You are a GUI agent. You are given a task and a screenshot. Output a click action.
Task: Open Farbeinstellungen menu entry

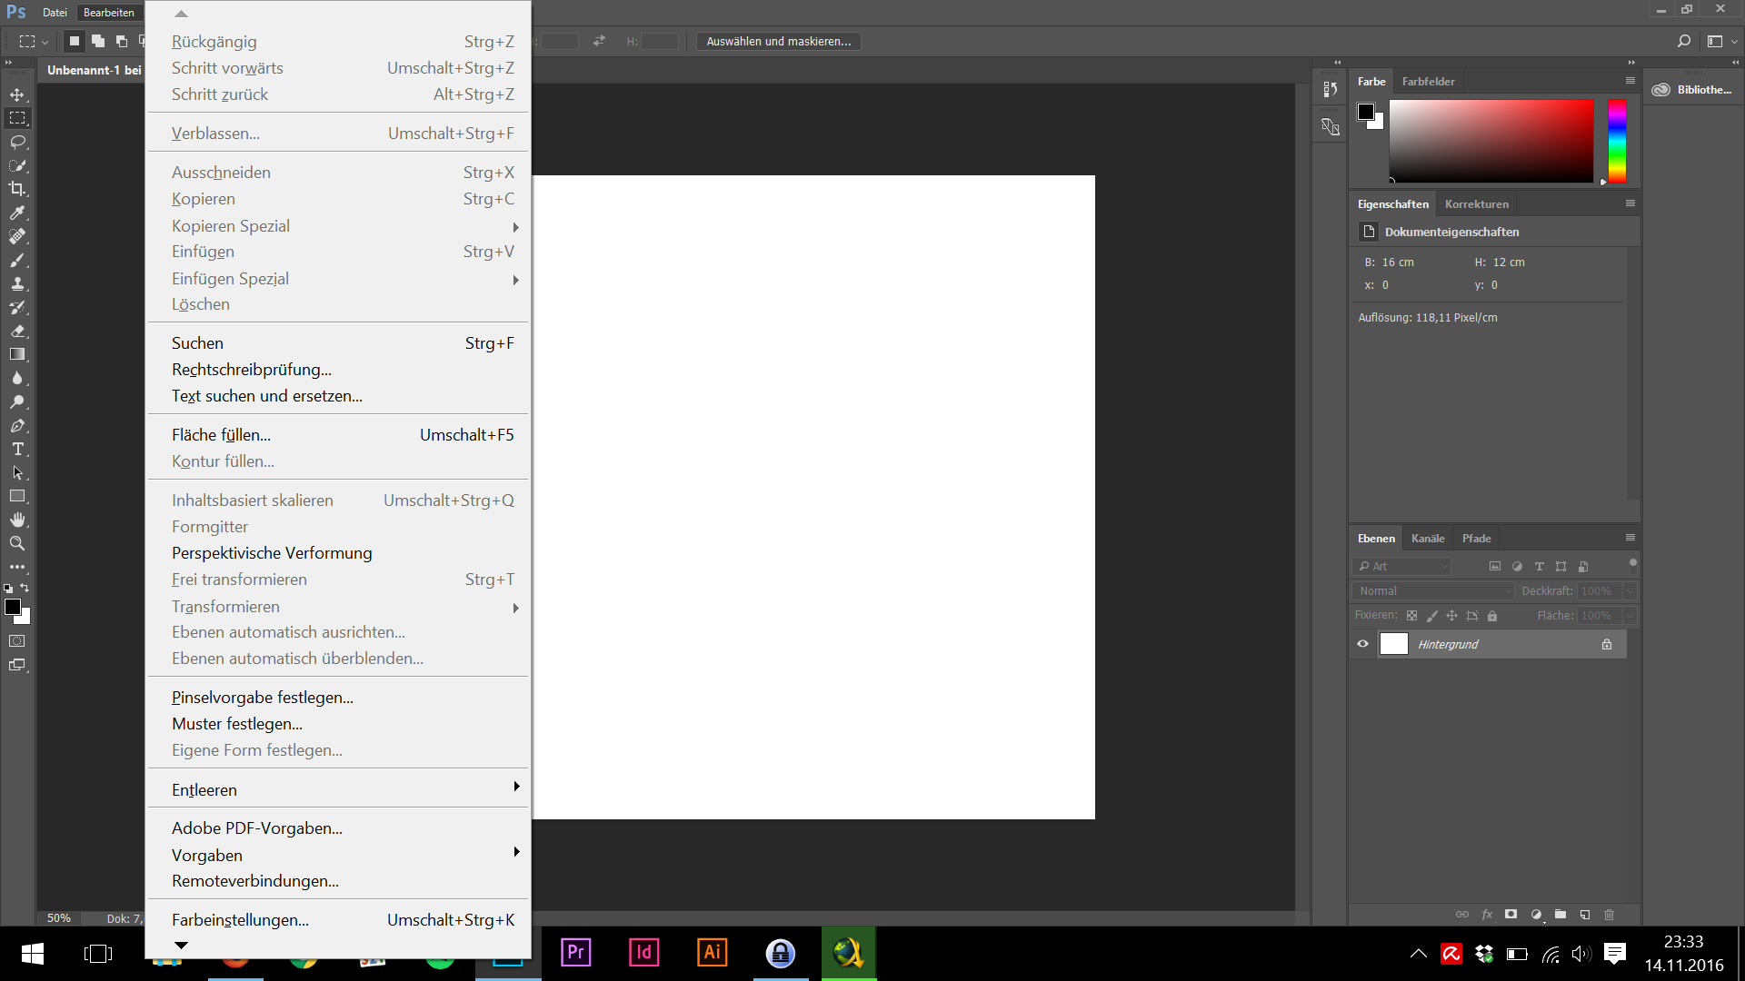tap(240, 920)
